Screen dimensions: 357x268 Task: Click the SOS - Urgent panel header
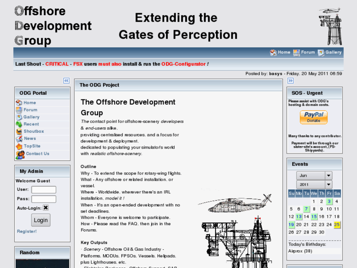314,93
